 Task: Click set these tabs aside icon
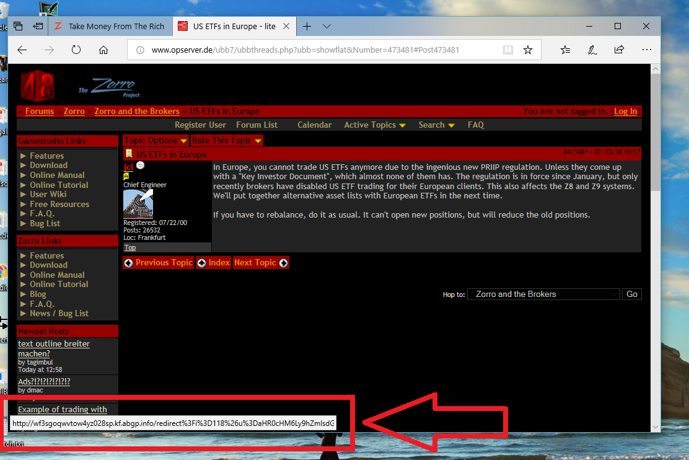coord(38,26)
